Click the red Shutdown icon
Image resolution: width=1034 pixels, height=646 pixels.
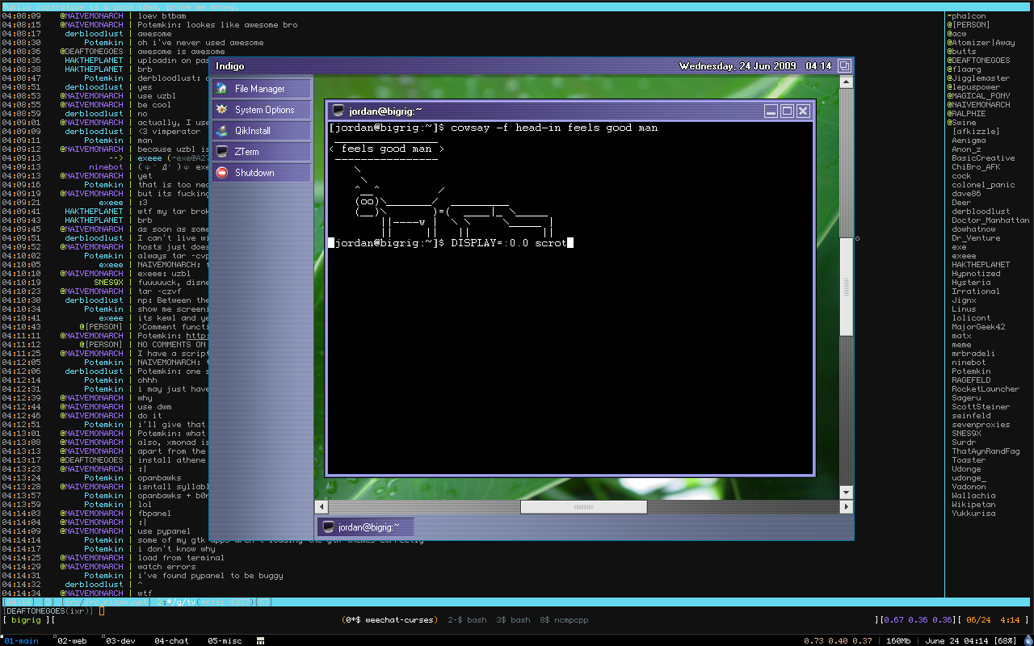(222, 173)
